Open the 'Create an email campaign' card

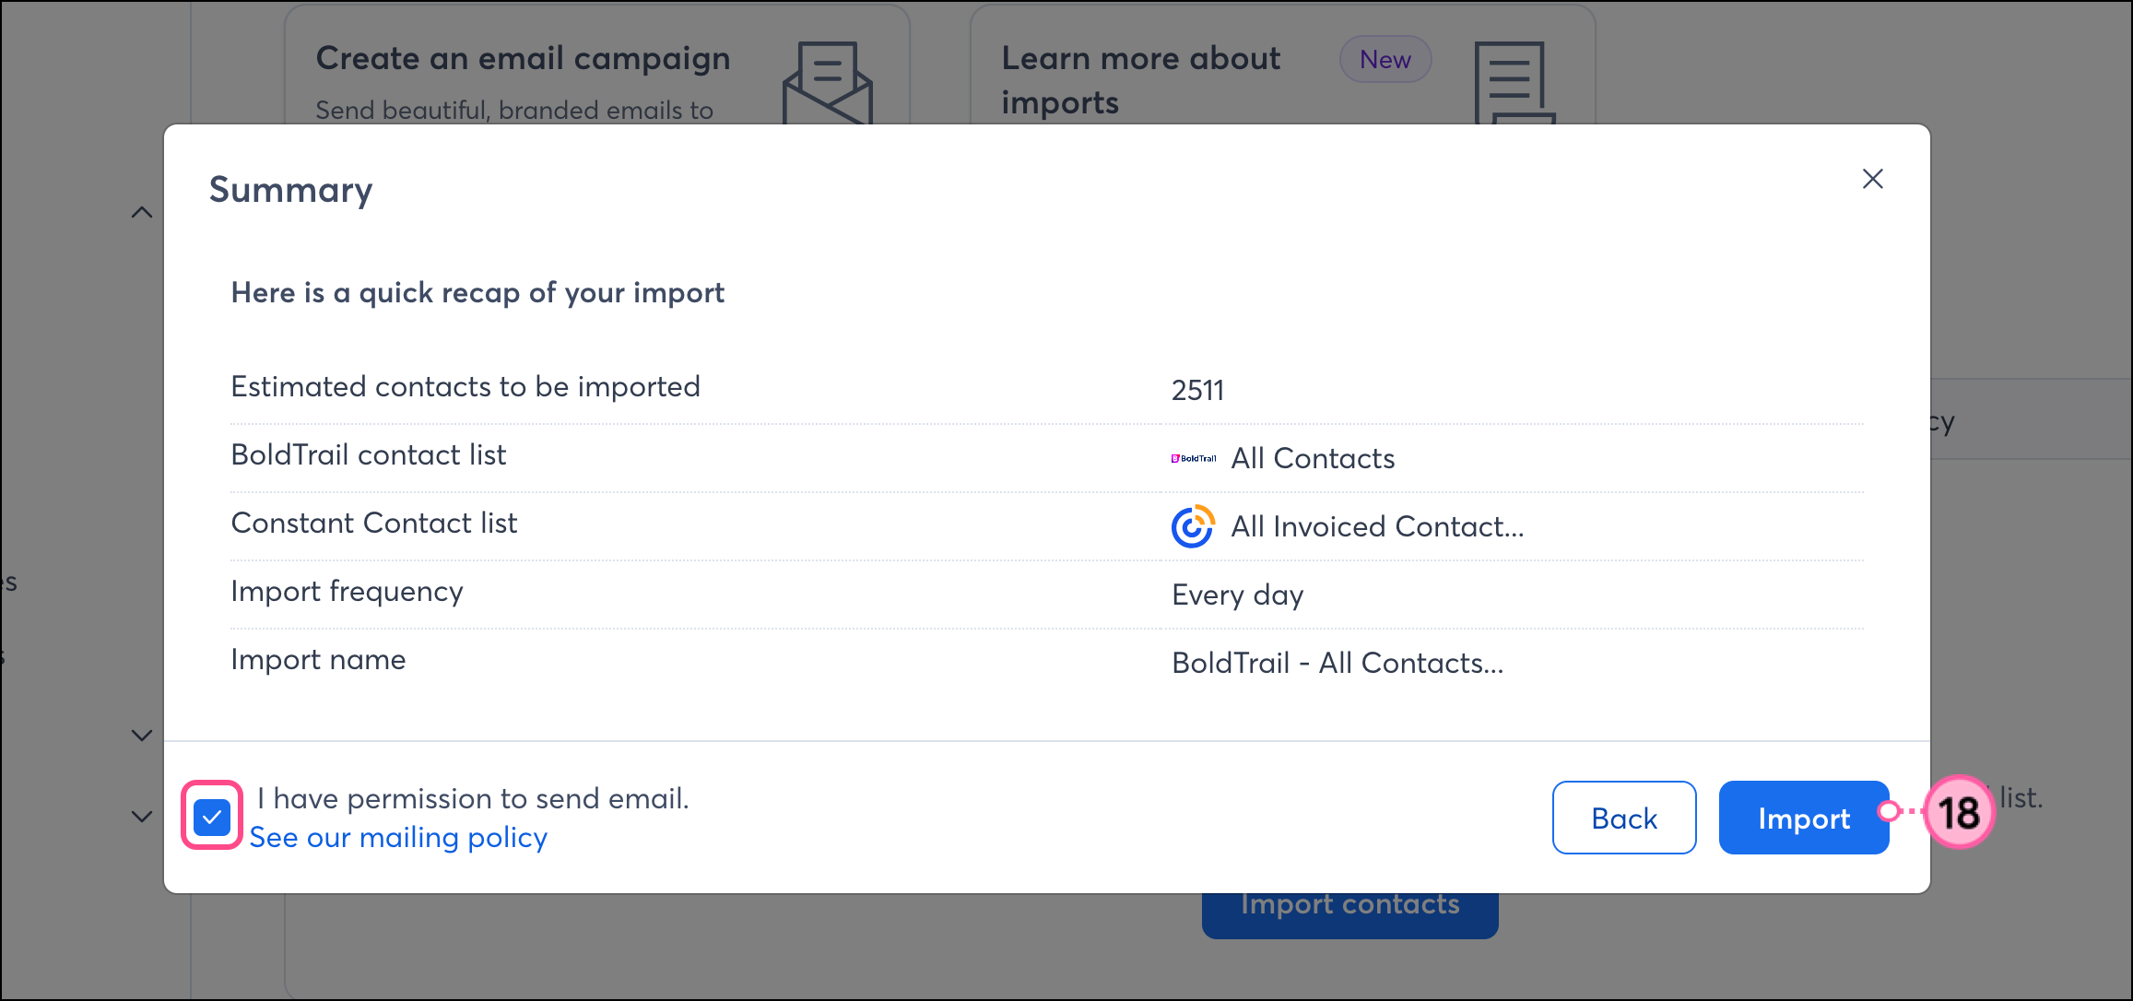click(x=523, y=59)
